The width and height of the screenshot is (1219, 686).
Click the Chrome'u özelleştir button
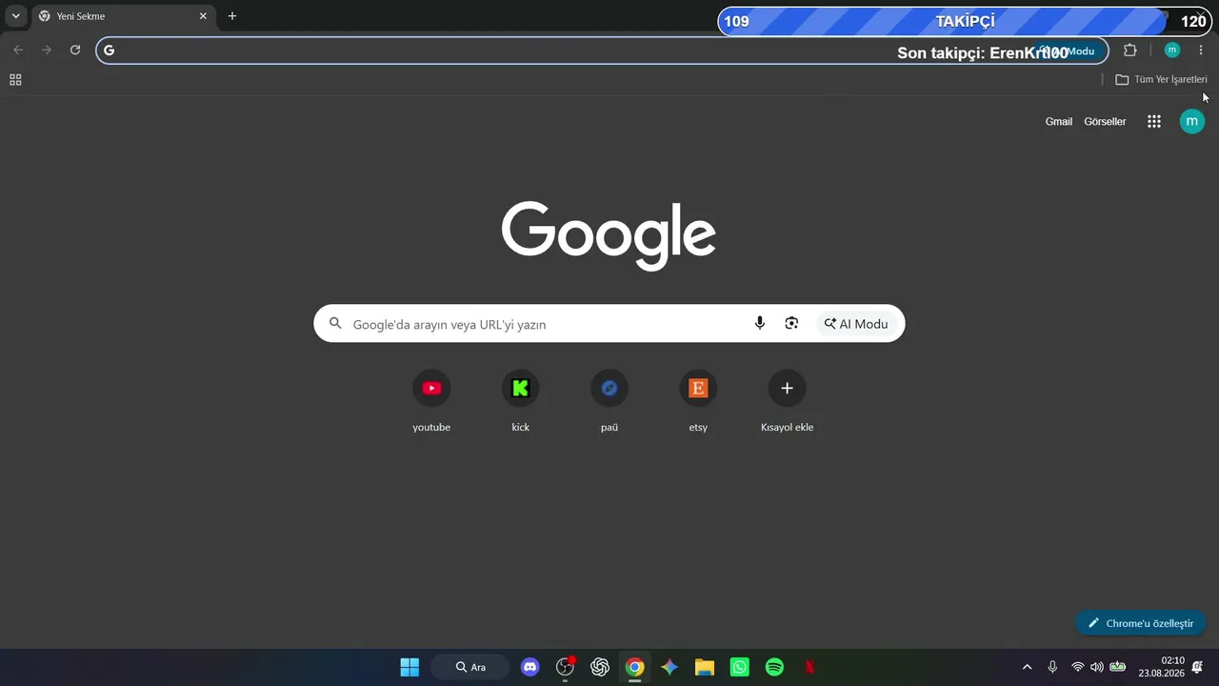point(1141,623)
